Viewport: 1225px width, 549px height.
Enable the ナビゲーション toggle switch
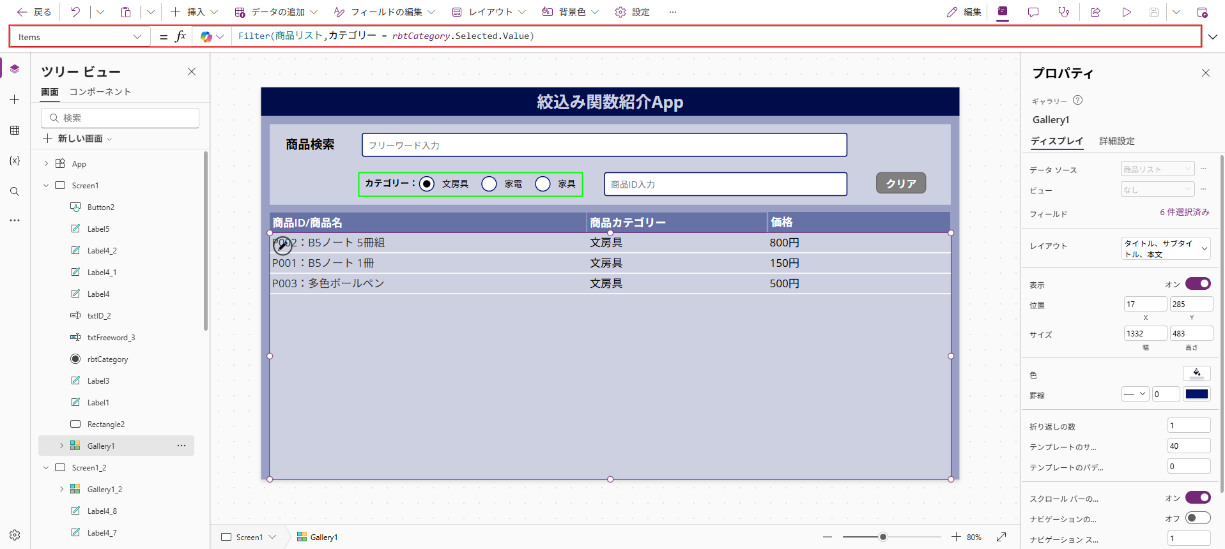click(1198, 518)
